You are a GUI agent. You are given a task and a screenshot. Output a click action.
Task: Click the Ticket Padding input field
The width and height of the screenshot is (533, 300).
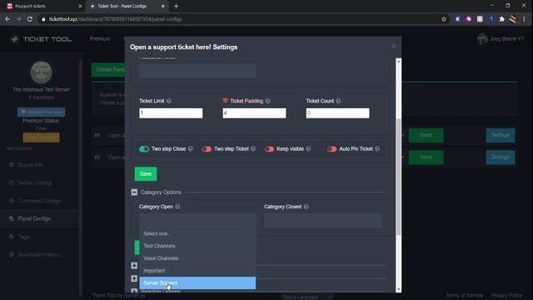point(254,113)
